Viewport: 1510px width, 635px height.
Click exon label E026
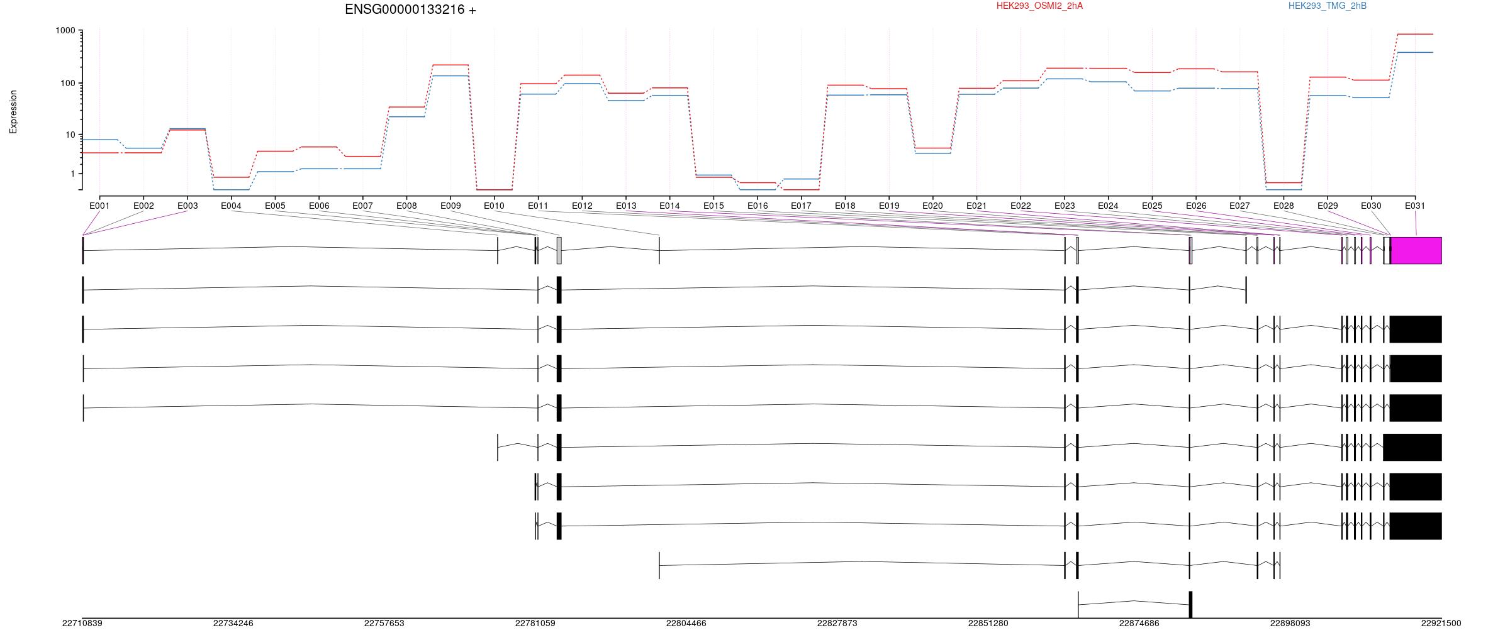1196,206
